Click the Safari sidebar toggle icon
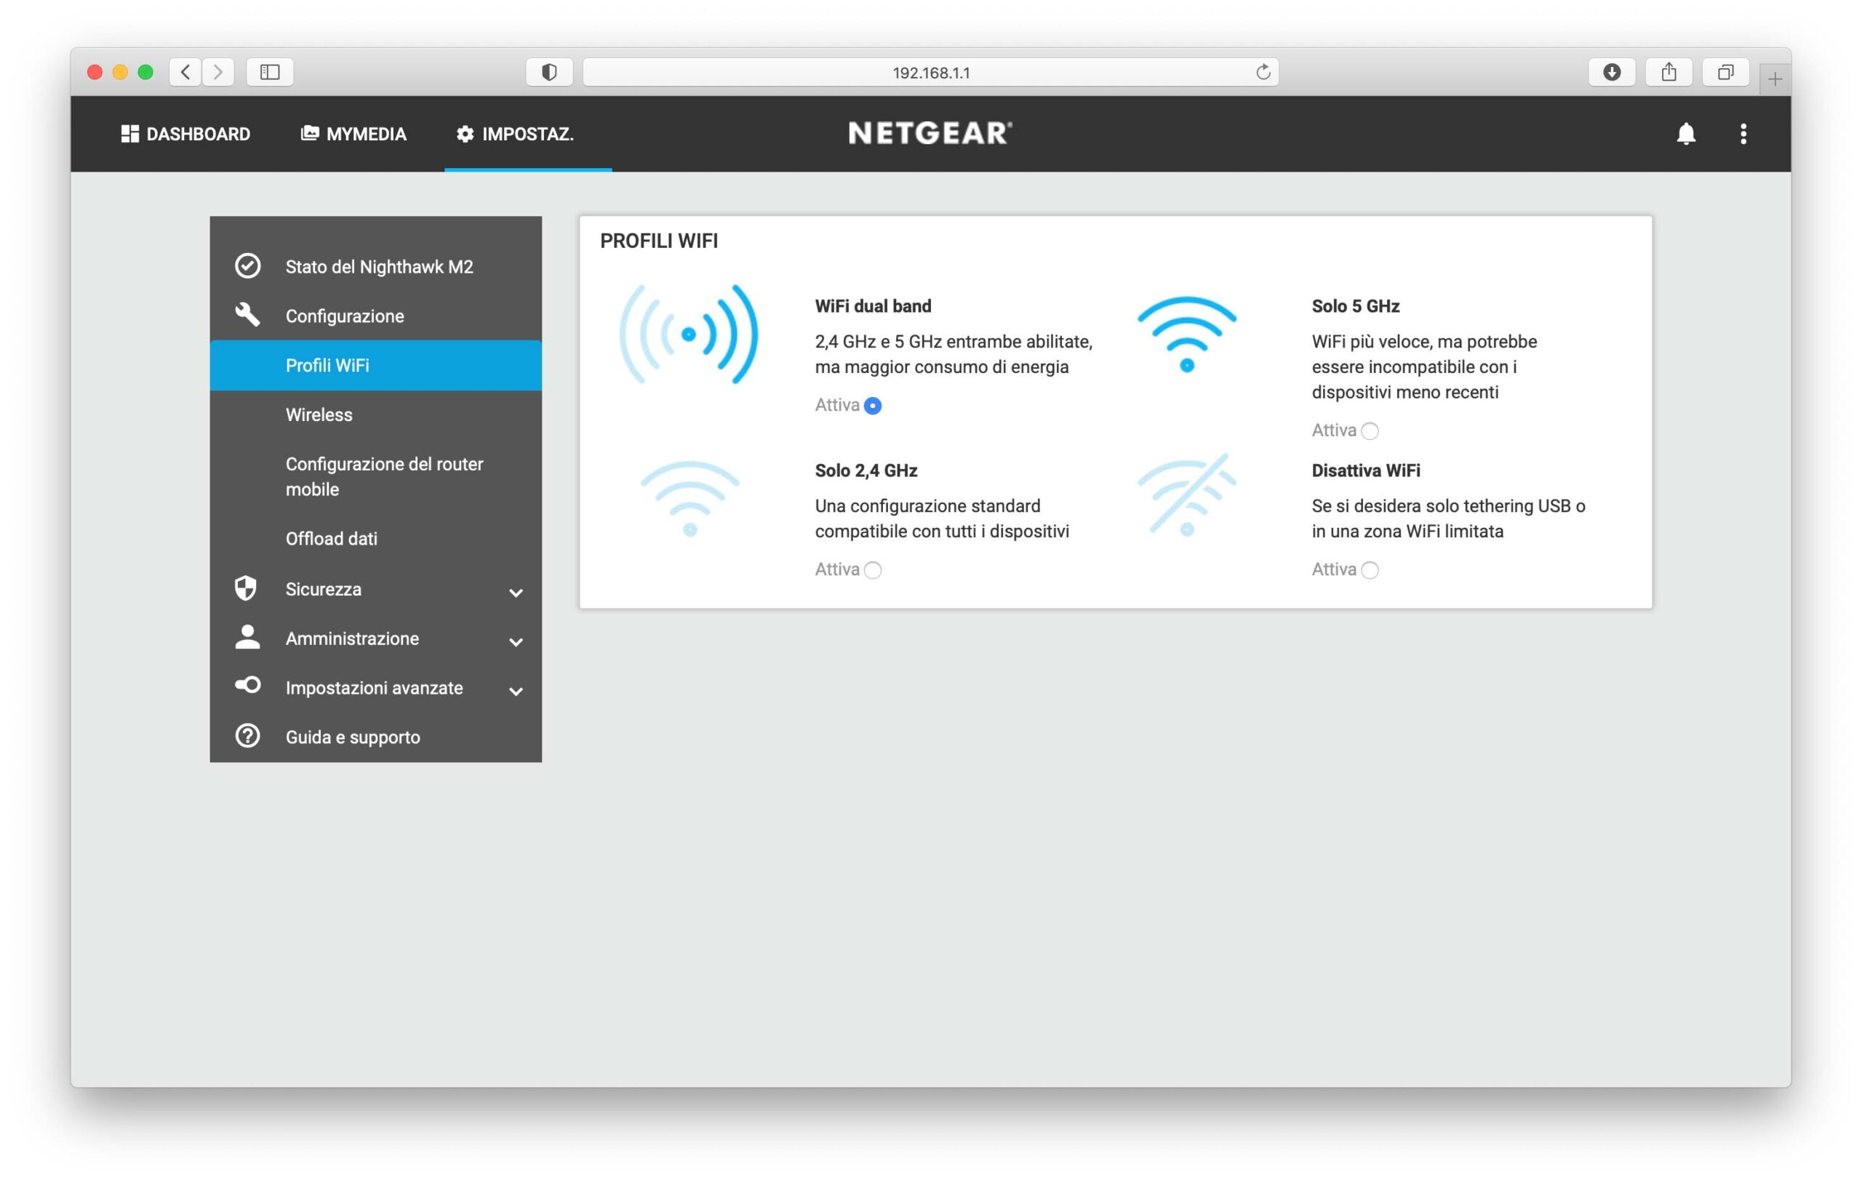1862x1181 pixels. (269, 72)
